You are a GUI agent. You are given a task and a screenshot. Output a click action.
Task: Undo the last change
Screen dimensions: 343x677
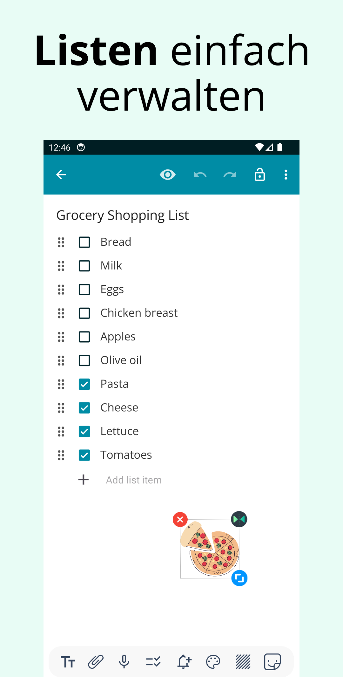200,175
